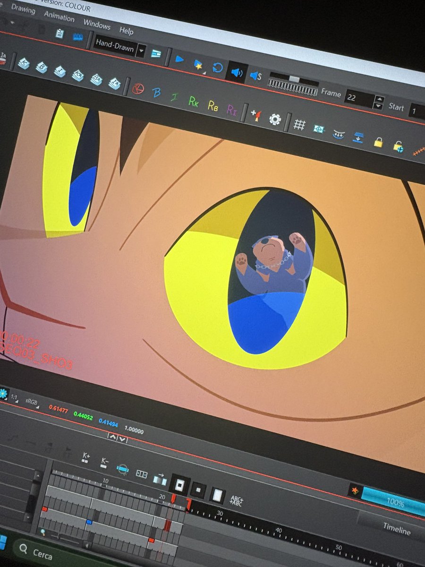
Task: Click the blue keyframe marker in timeline
Action: 88,522
